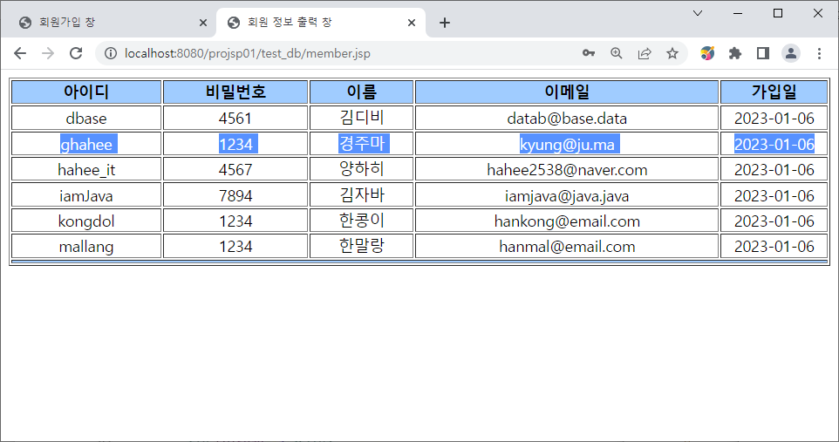Reload the member.jsp page
The height and width of the screenshot is (442, 839).
click(x=76, y=53)
